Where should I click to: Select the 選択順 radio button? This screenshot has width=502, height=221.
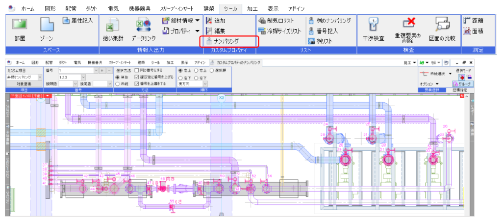(x=212, y=70)
